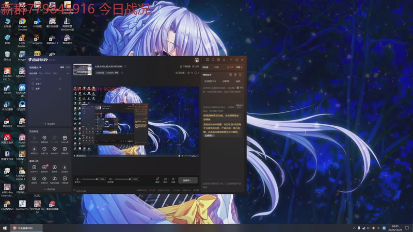The width and height of the screenshot is (413, 232).
Task: Open the 正版音乐 licensed music tool
Action: [65, 169]
